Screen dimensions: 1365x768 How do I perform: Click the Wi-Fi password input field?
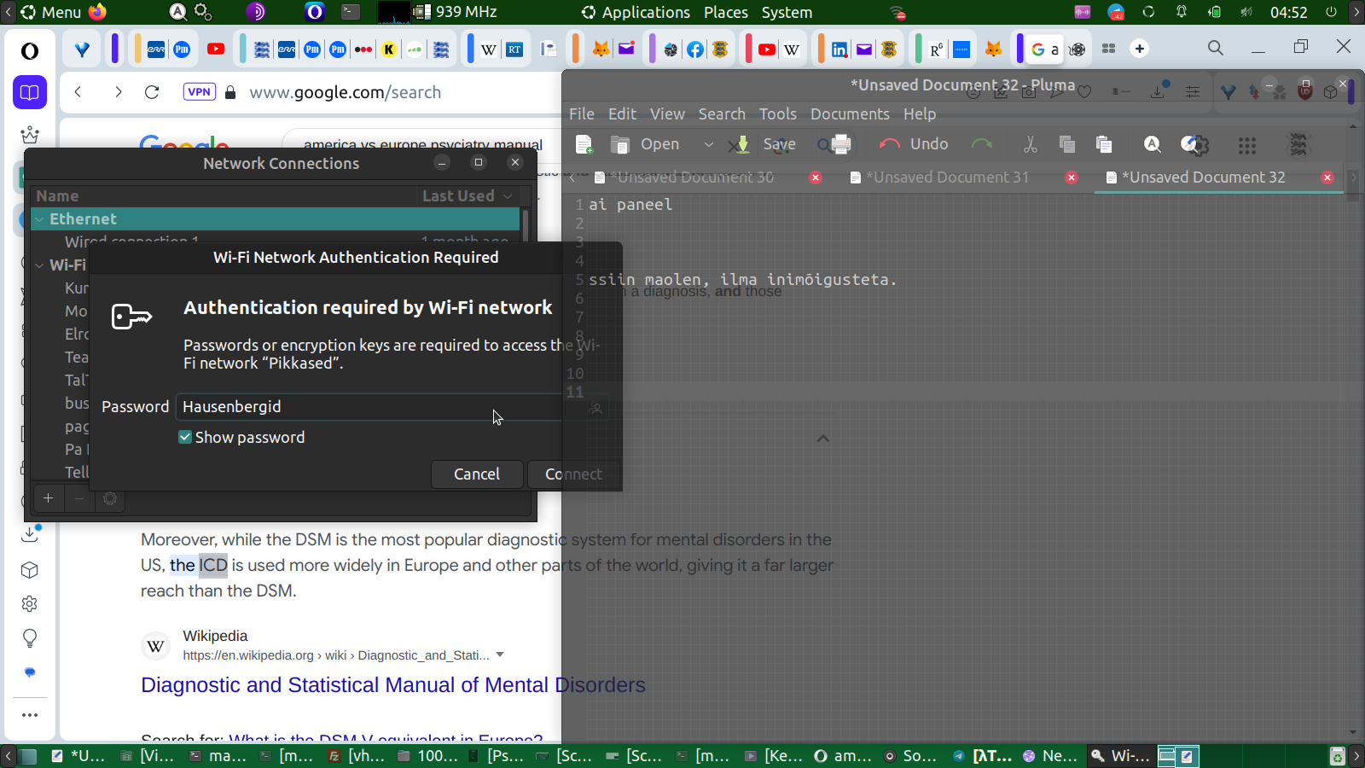click(x=367, y=407)
